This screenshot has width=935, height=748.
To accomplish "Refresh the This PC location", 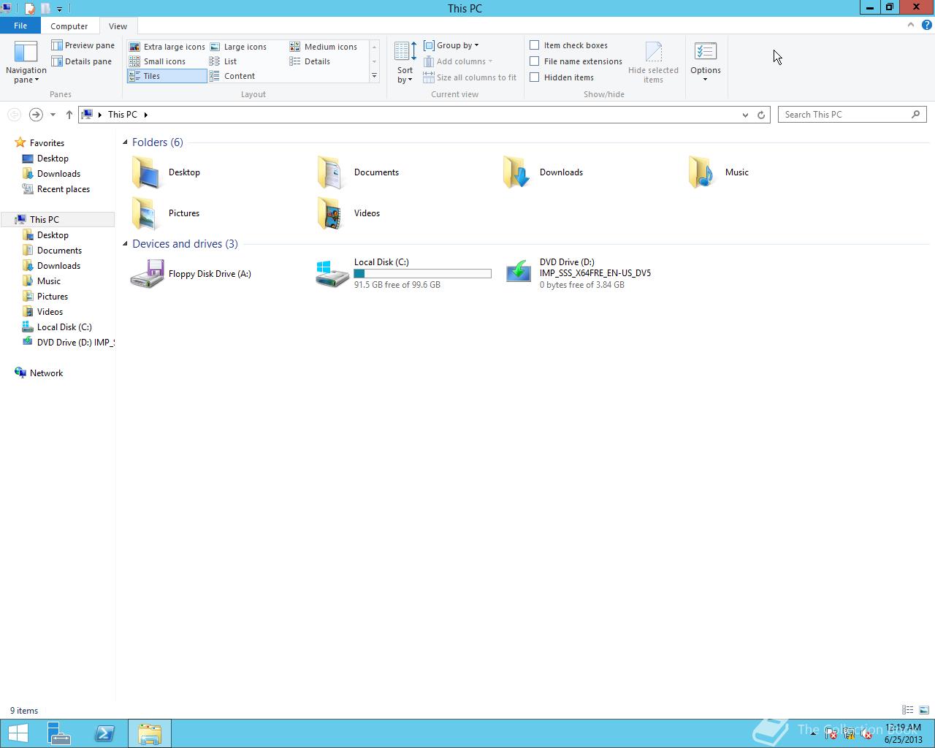I will coord(761,115).
